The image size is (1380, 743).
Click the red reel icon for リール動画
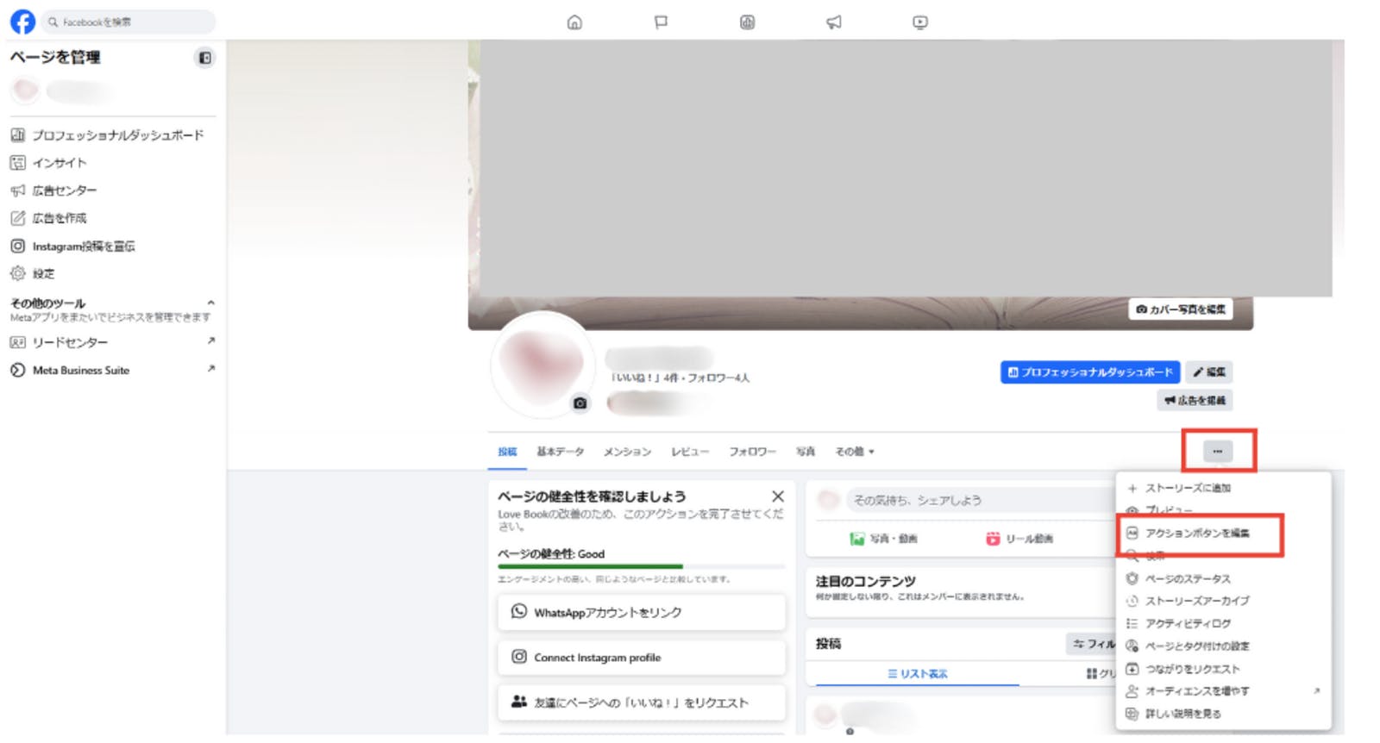993,539
